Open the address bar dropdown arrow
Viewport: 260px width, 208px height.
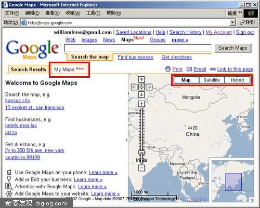[232, 22]
